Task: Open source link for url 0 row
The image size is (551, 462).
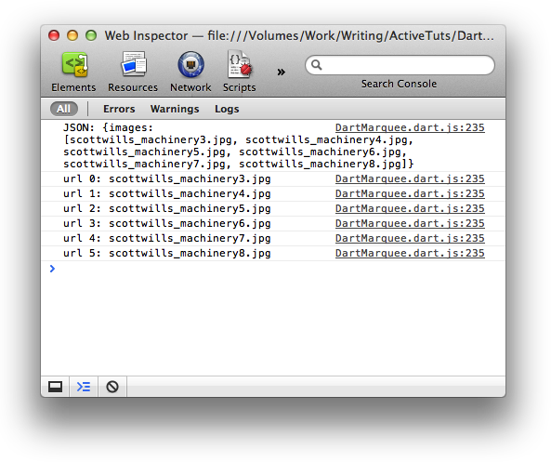Action: tap(410, 178)
